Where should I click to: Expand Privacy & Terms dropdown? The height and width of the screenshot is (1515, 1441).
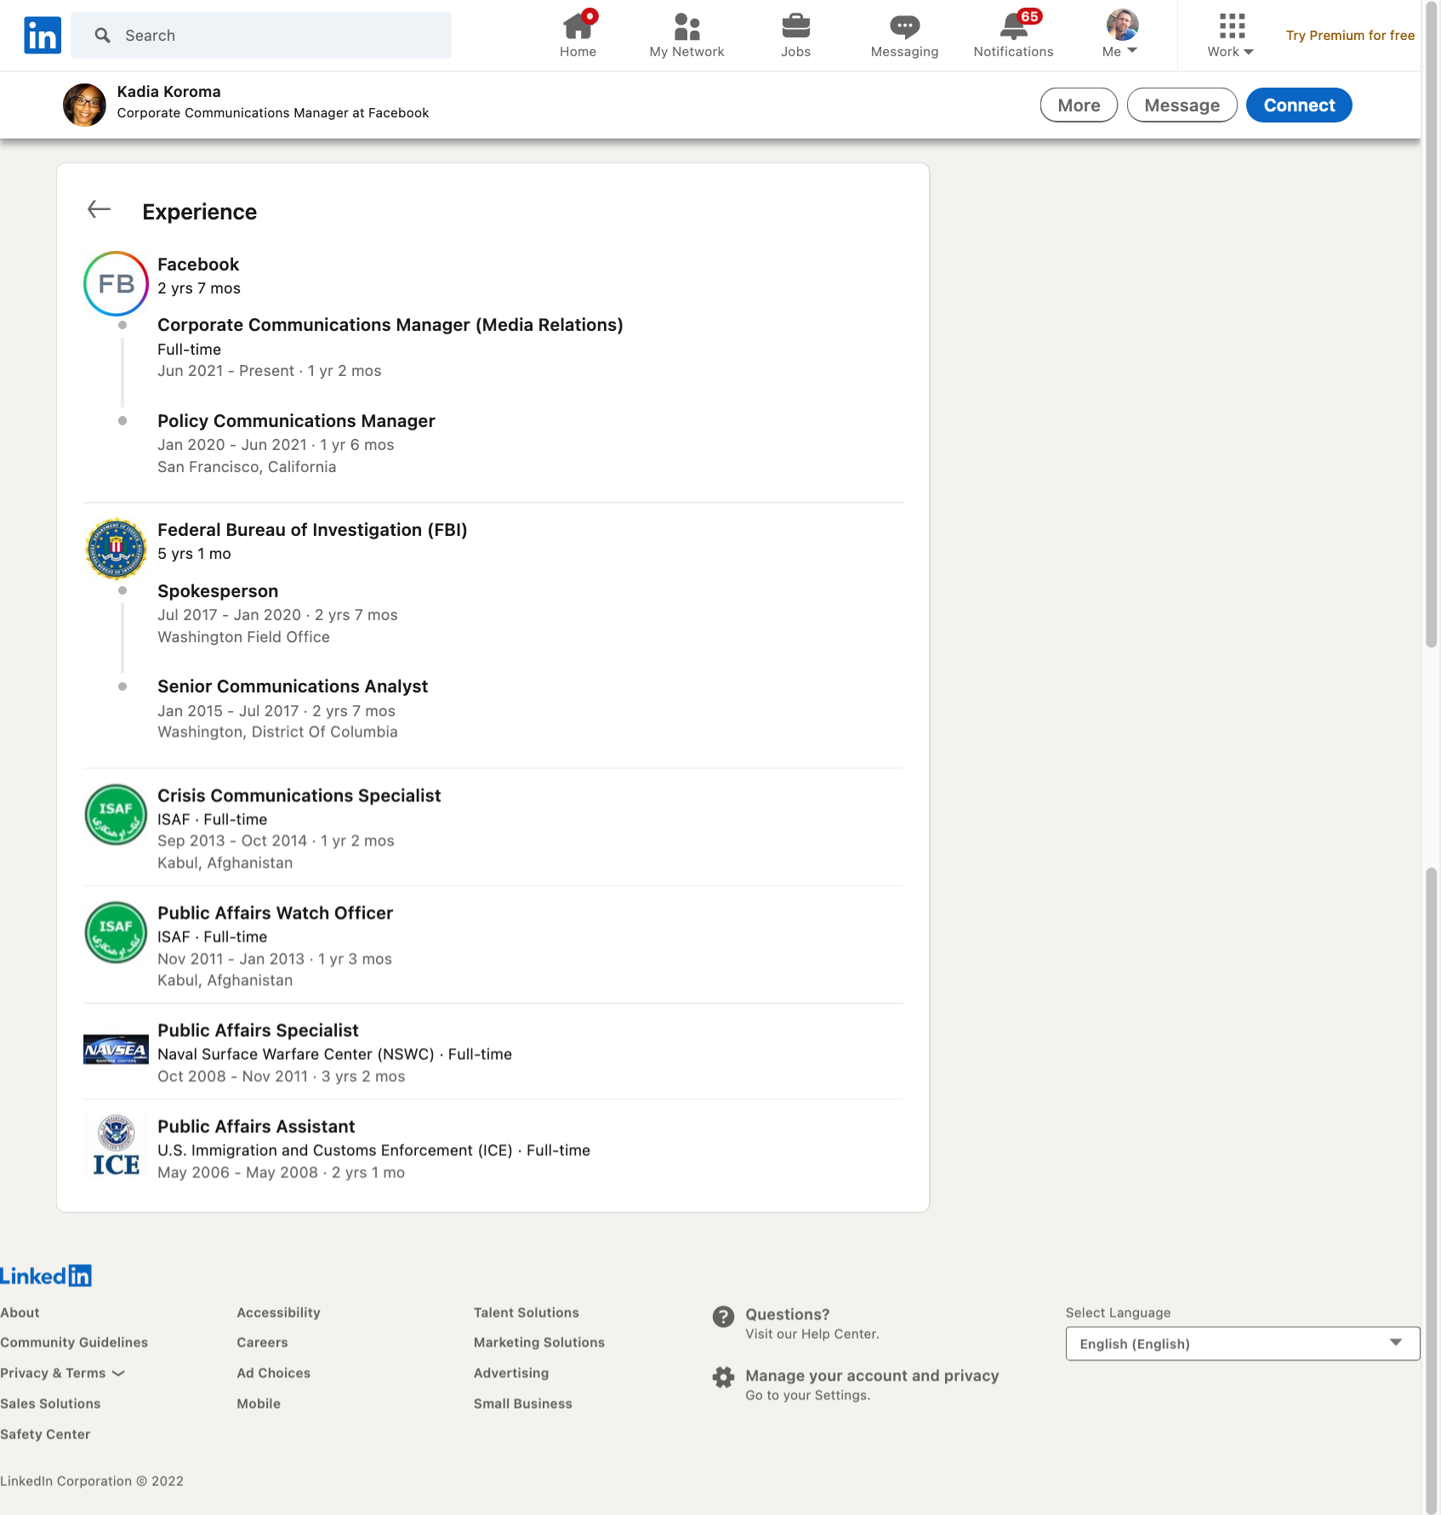(x=63, y=1373)
